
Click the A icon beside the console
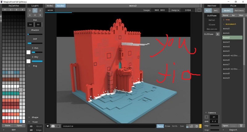(58, 126)
